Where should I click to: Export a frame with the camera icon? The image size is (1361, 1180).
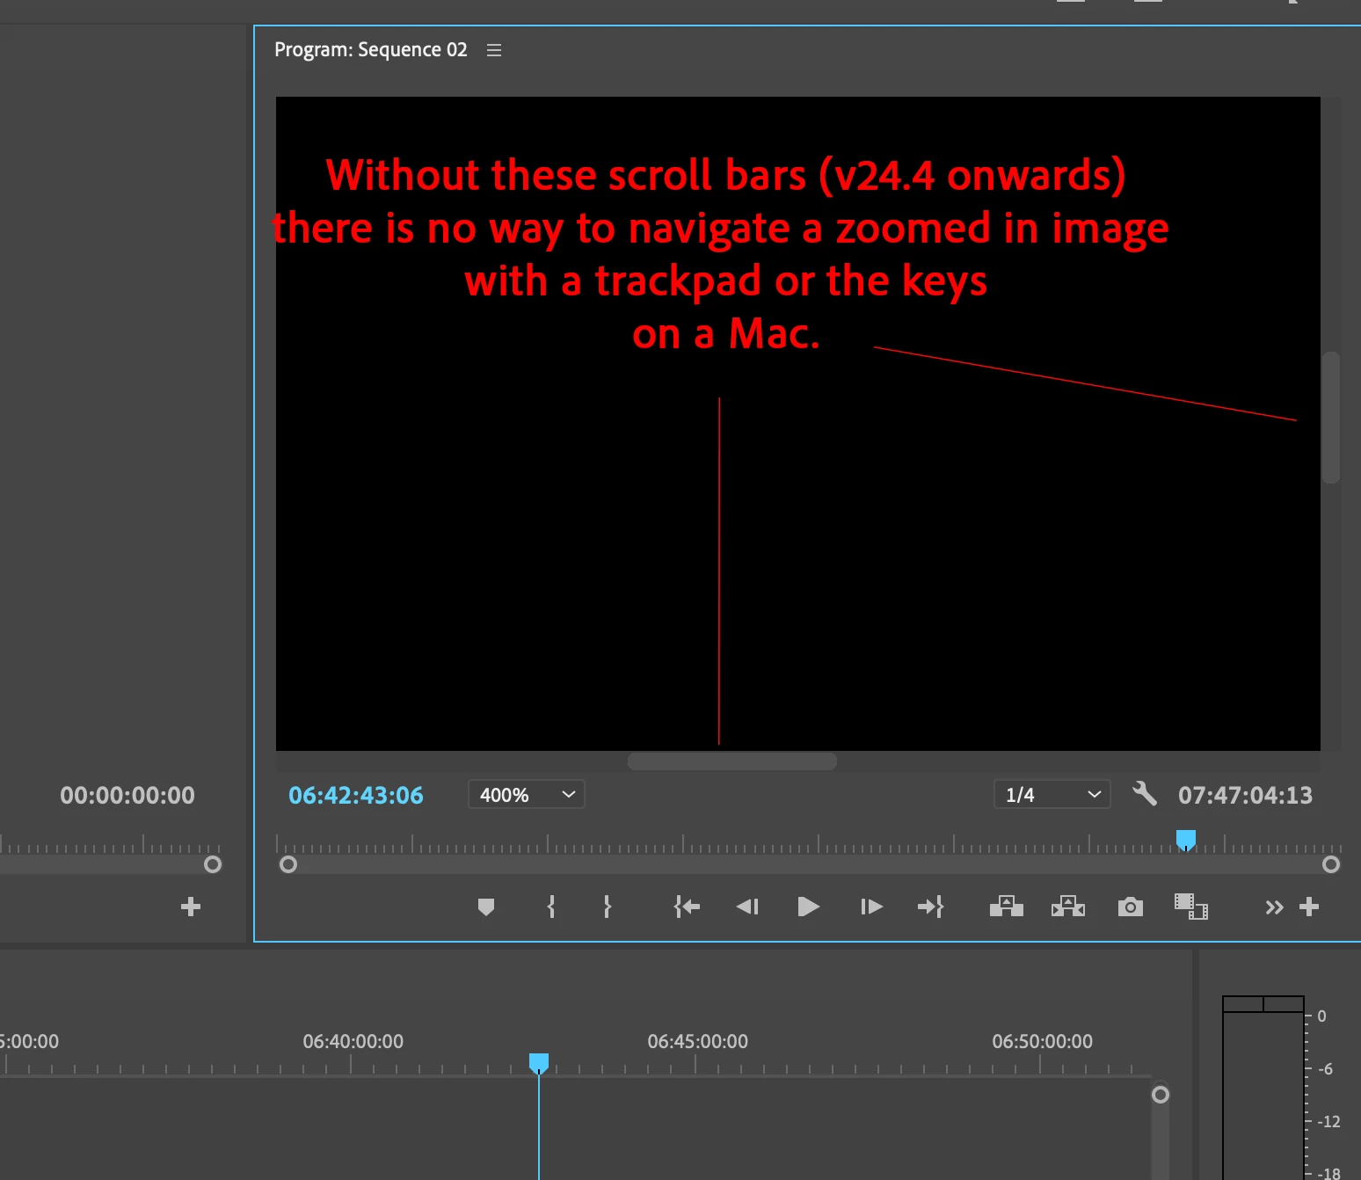pos(1131,907)
